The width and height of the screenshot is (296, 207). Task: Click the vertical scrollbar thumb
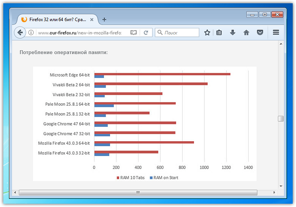click(281, 119)
